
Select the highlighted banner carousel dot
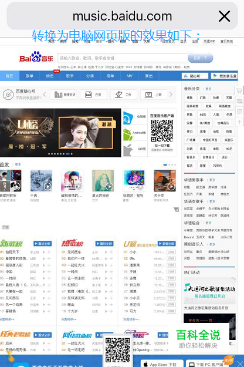coord(67,154)
